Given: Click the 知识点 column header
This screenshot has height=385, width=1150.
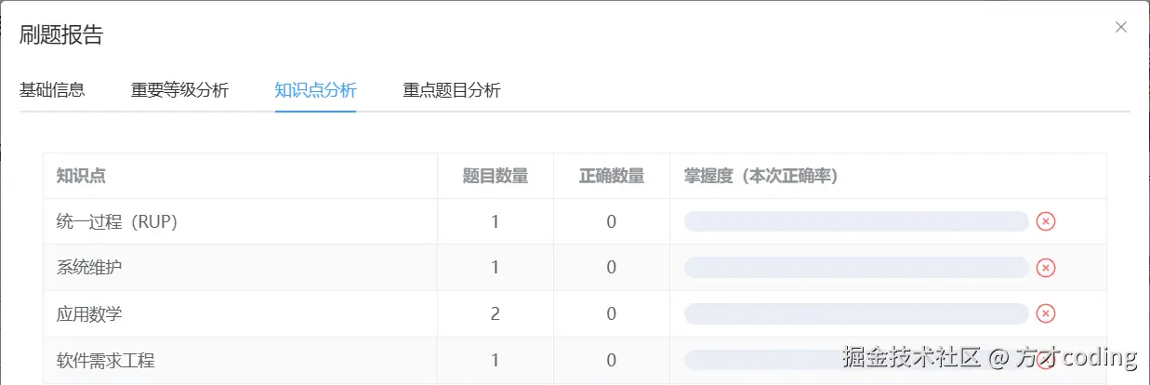Looking at the screenshot, I should pyautogui.click(x=81, y=176).
